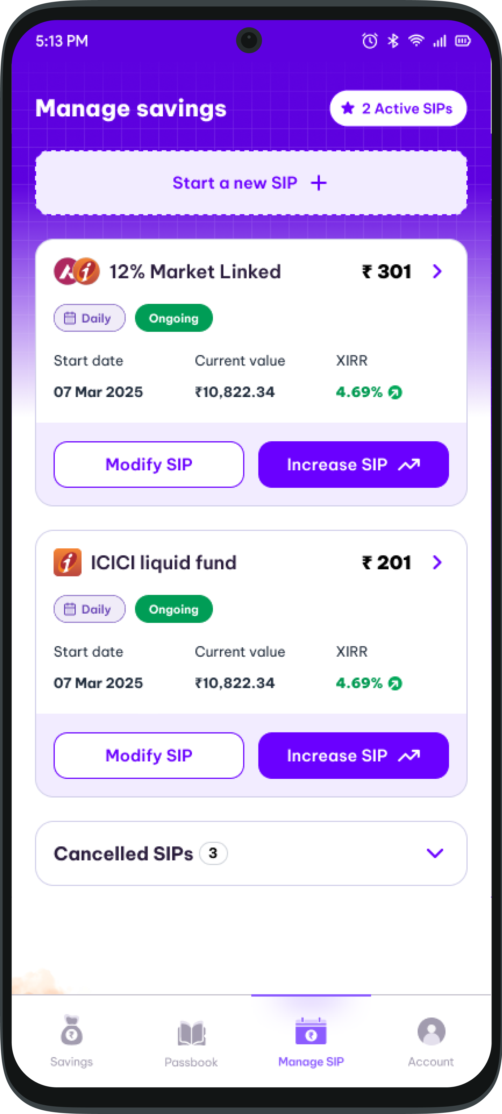Tap the 2 Active SIPs badge
The image size is (502, 1114).
tap(398, 109)
